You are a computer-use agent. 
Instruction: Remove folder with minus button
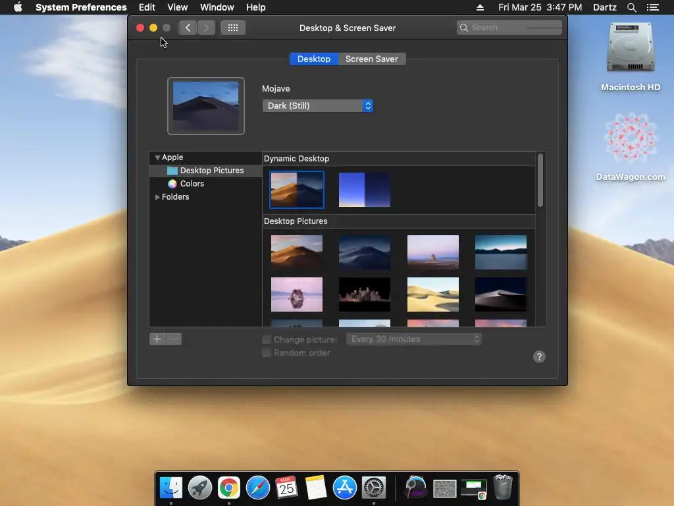click(173, 339)
